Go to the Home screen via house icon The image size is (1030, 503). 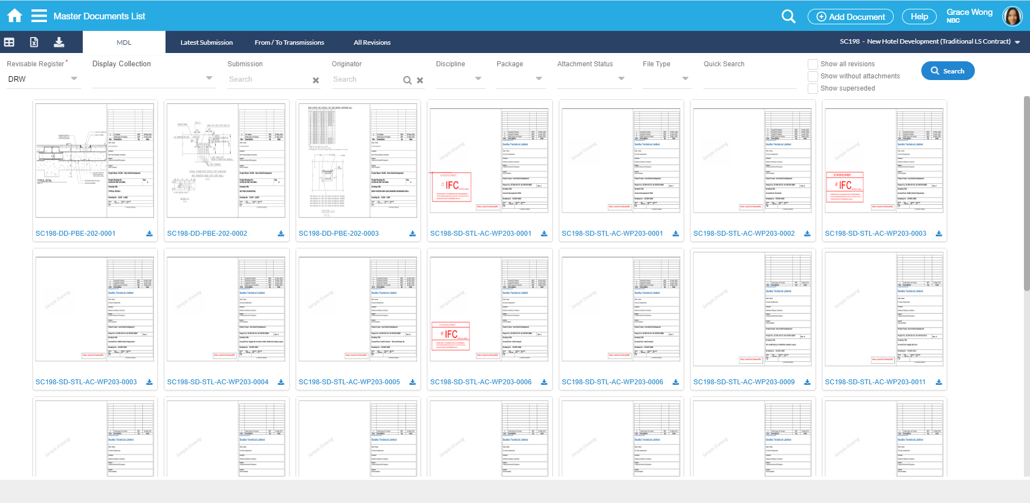click(x=14, y=15)
